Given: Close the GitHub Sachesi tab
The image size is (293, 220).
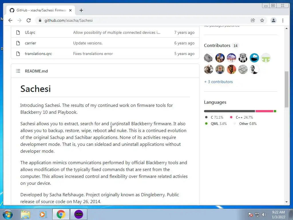Looking at the screenshot, I should click(70, 10).
